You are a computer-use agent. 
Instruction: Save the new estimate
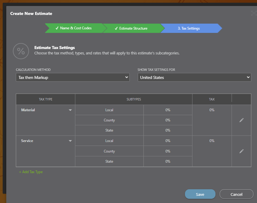tap(200, 194)
